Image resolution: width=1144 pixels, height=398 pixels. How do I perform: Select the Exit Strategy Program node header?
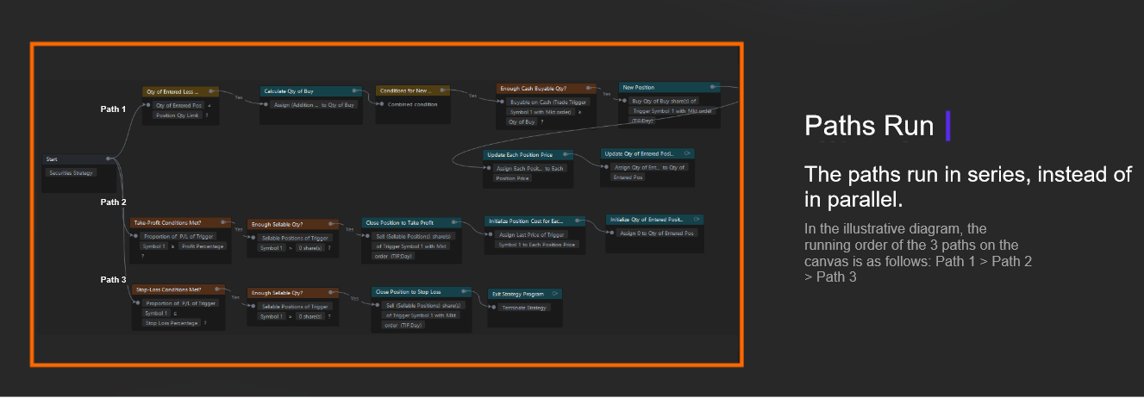526,294
